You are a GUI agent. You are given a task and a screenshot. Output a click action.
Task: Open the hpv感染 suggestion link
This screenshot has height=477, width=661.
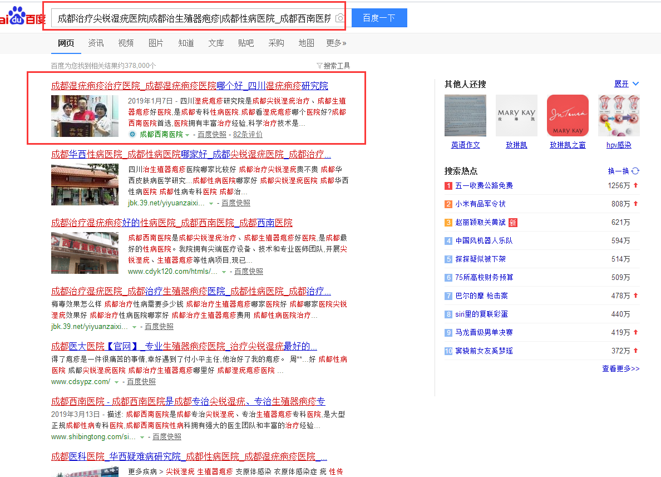(619, 145)
